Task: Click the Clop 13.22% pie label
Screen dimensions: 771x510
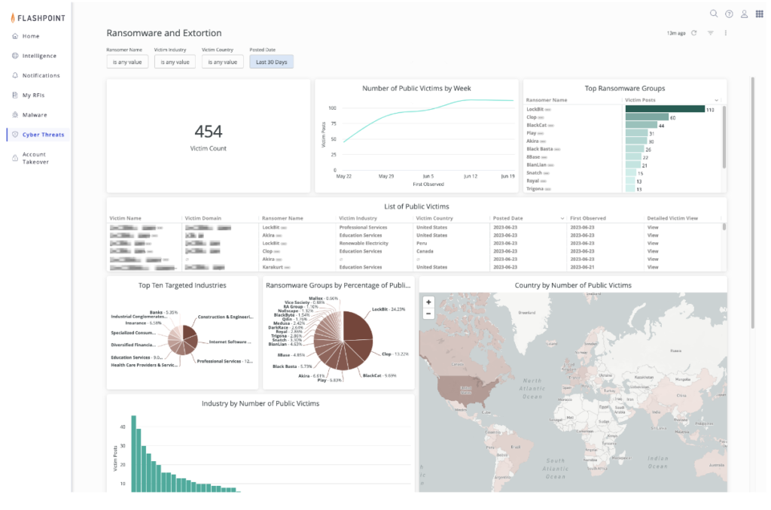Action: (395, 354)
